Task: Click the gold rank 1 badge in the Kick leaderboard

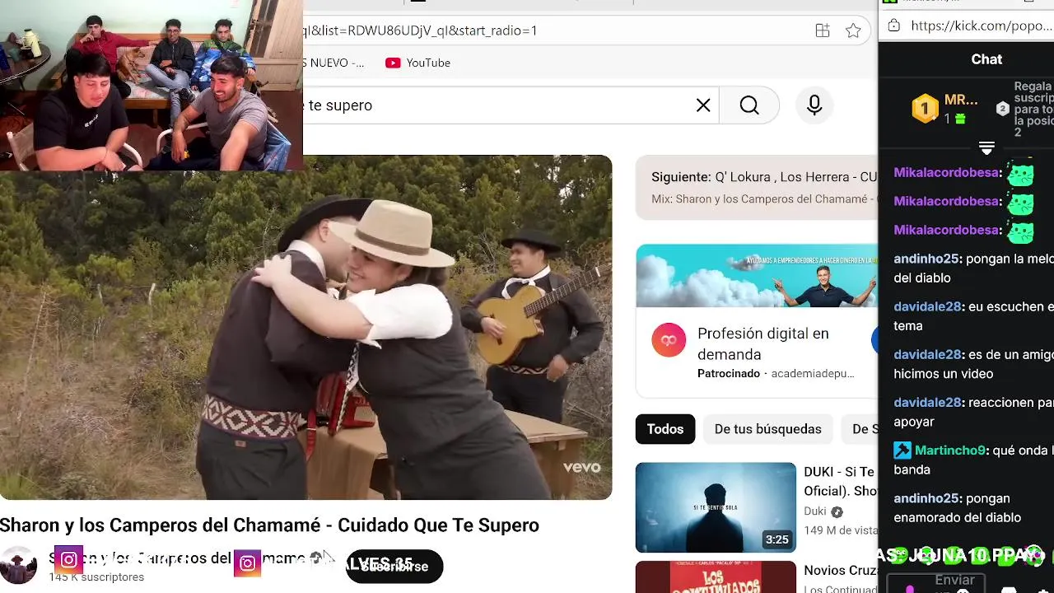Action: click(925, 109)
